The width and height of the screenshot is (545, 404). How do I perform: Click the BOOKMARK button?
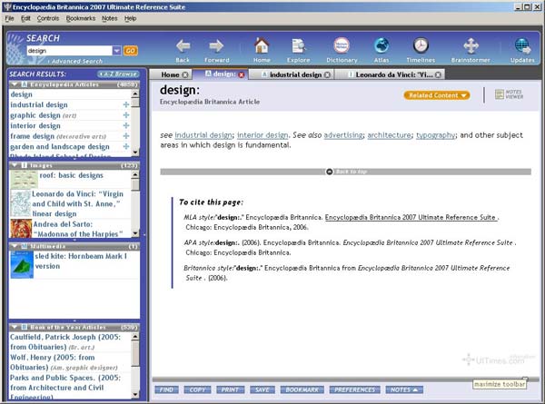pos(302,389)
